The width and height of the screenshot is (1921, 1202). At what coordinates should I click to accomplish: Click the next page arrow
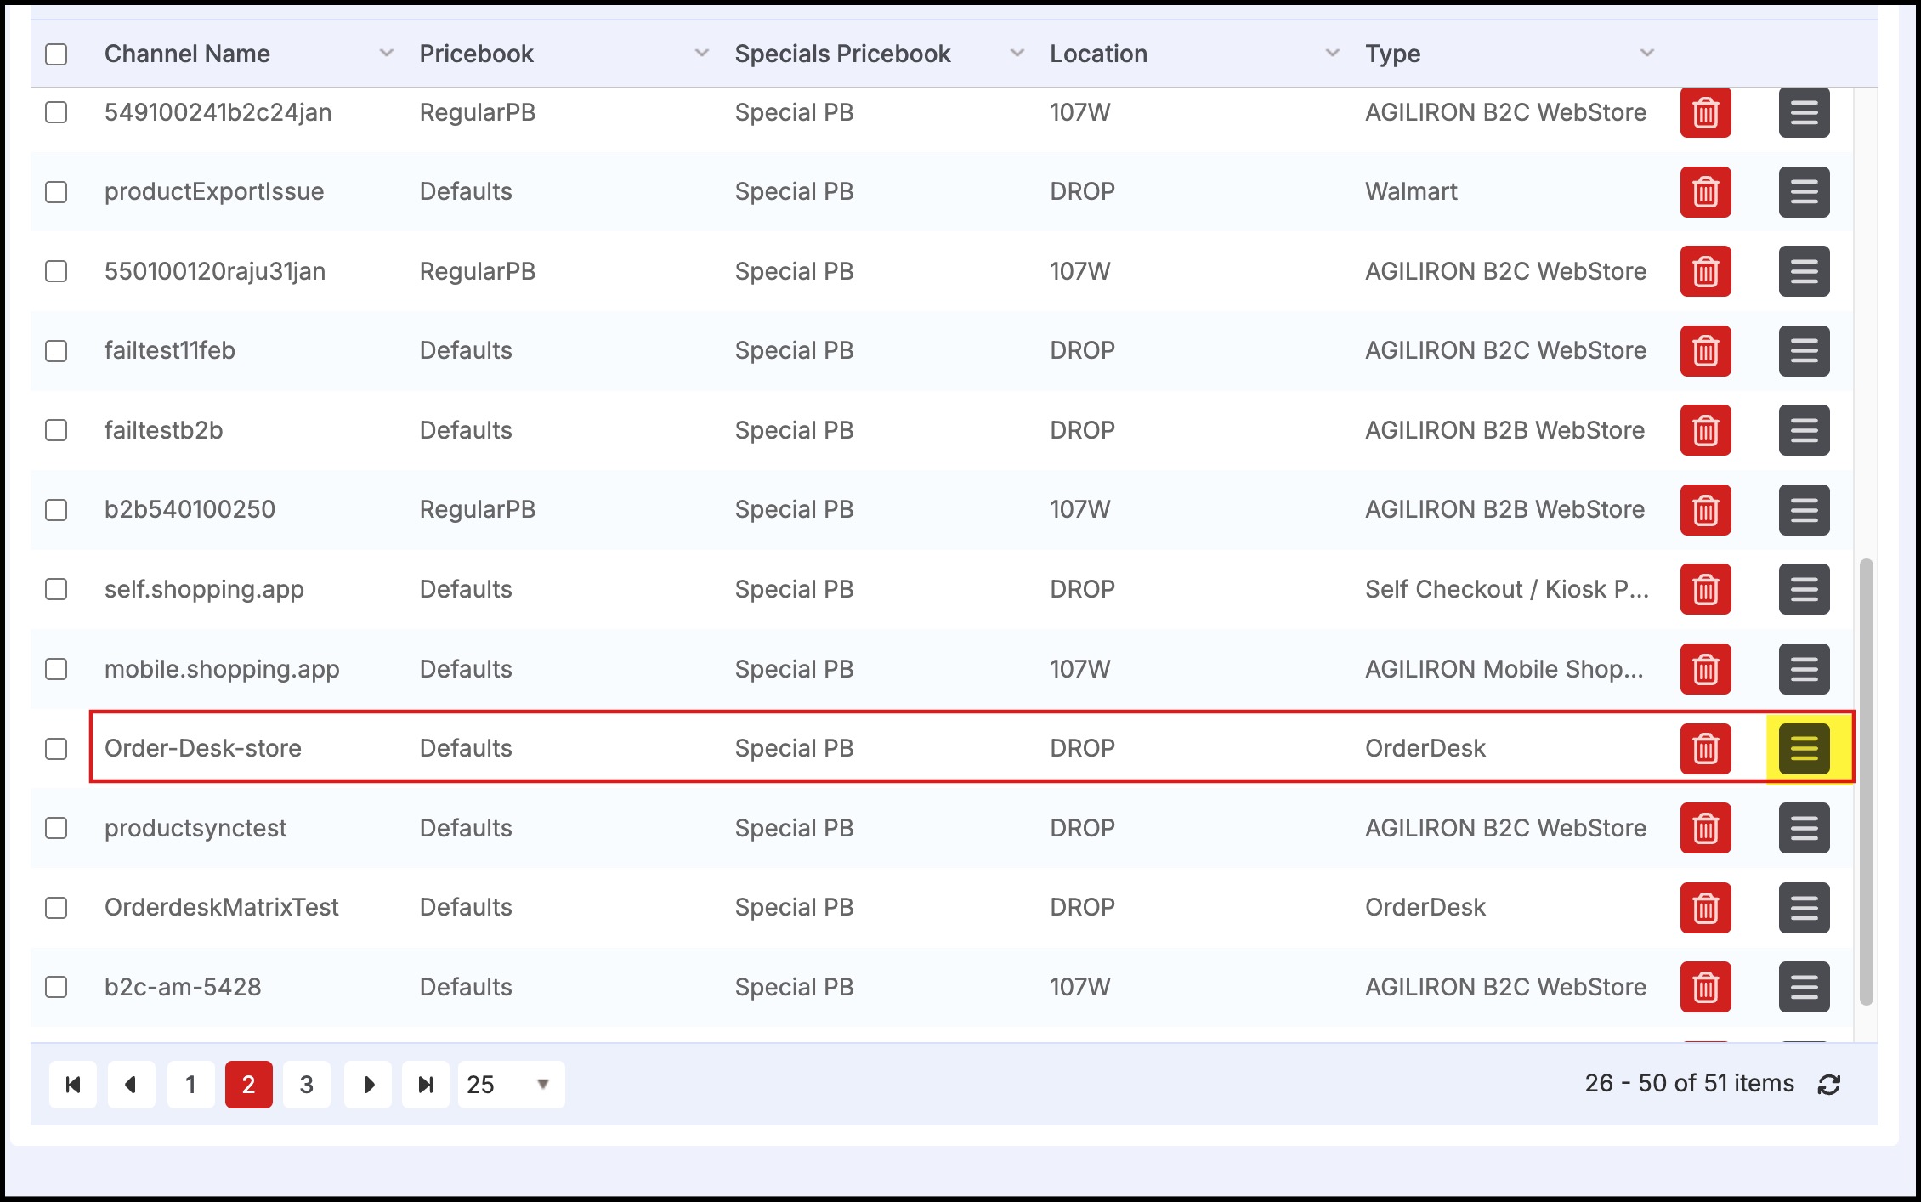click(368, 1085)
